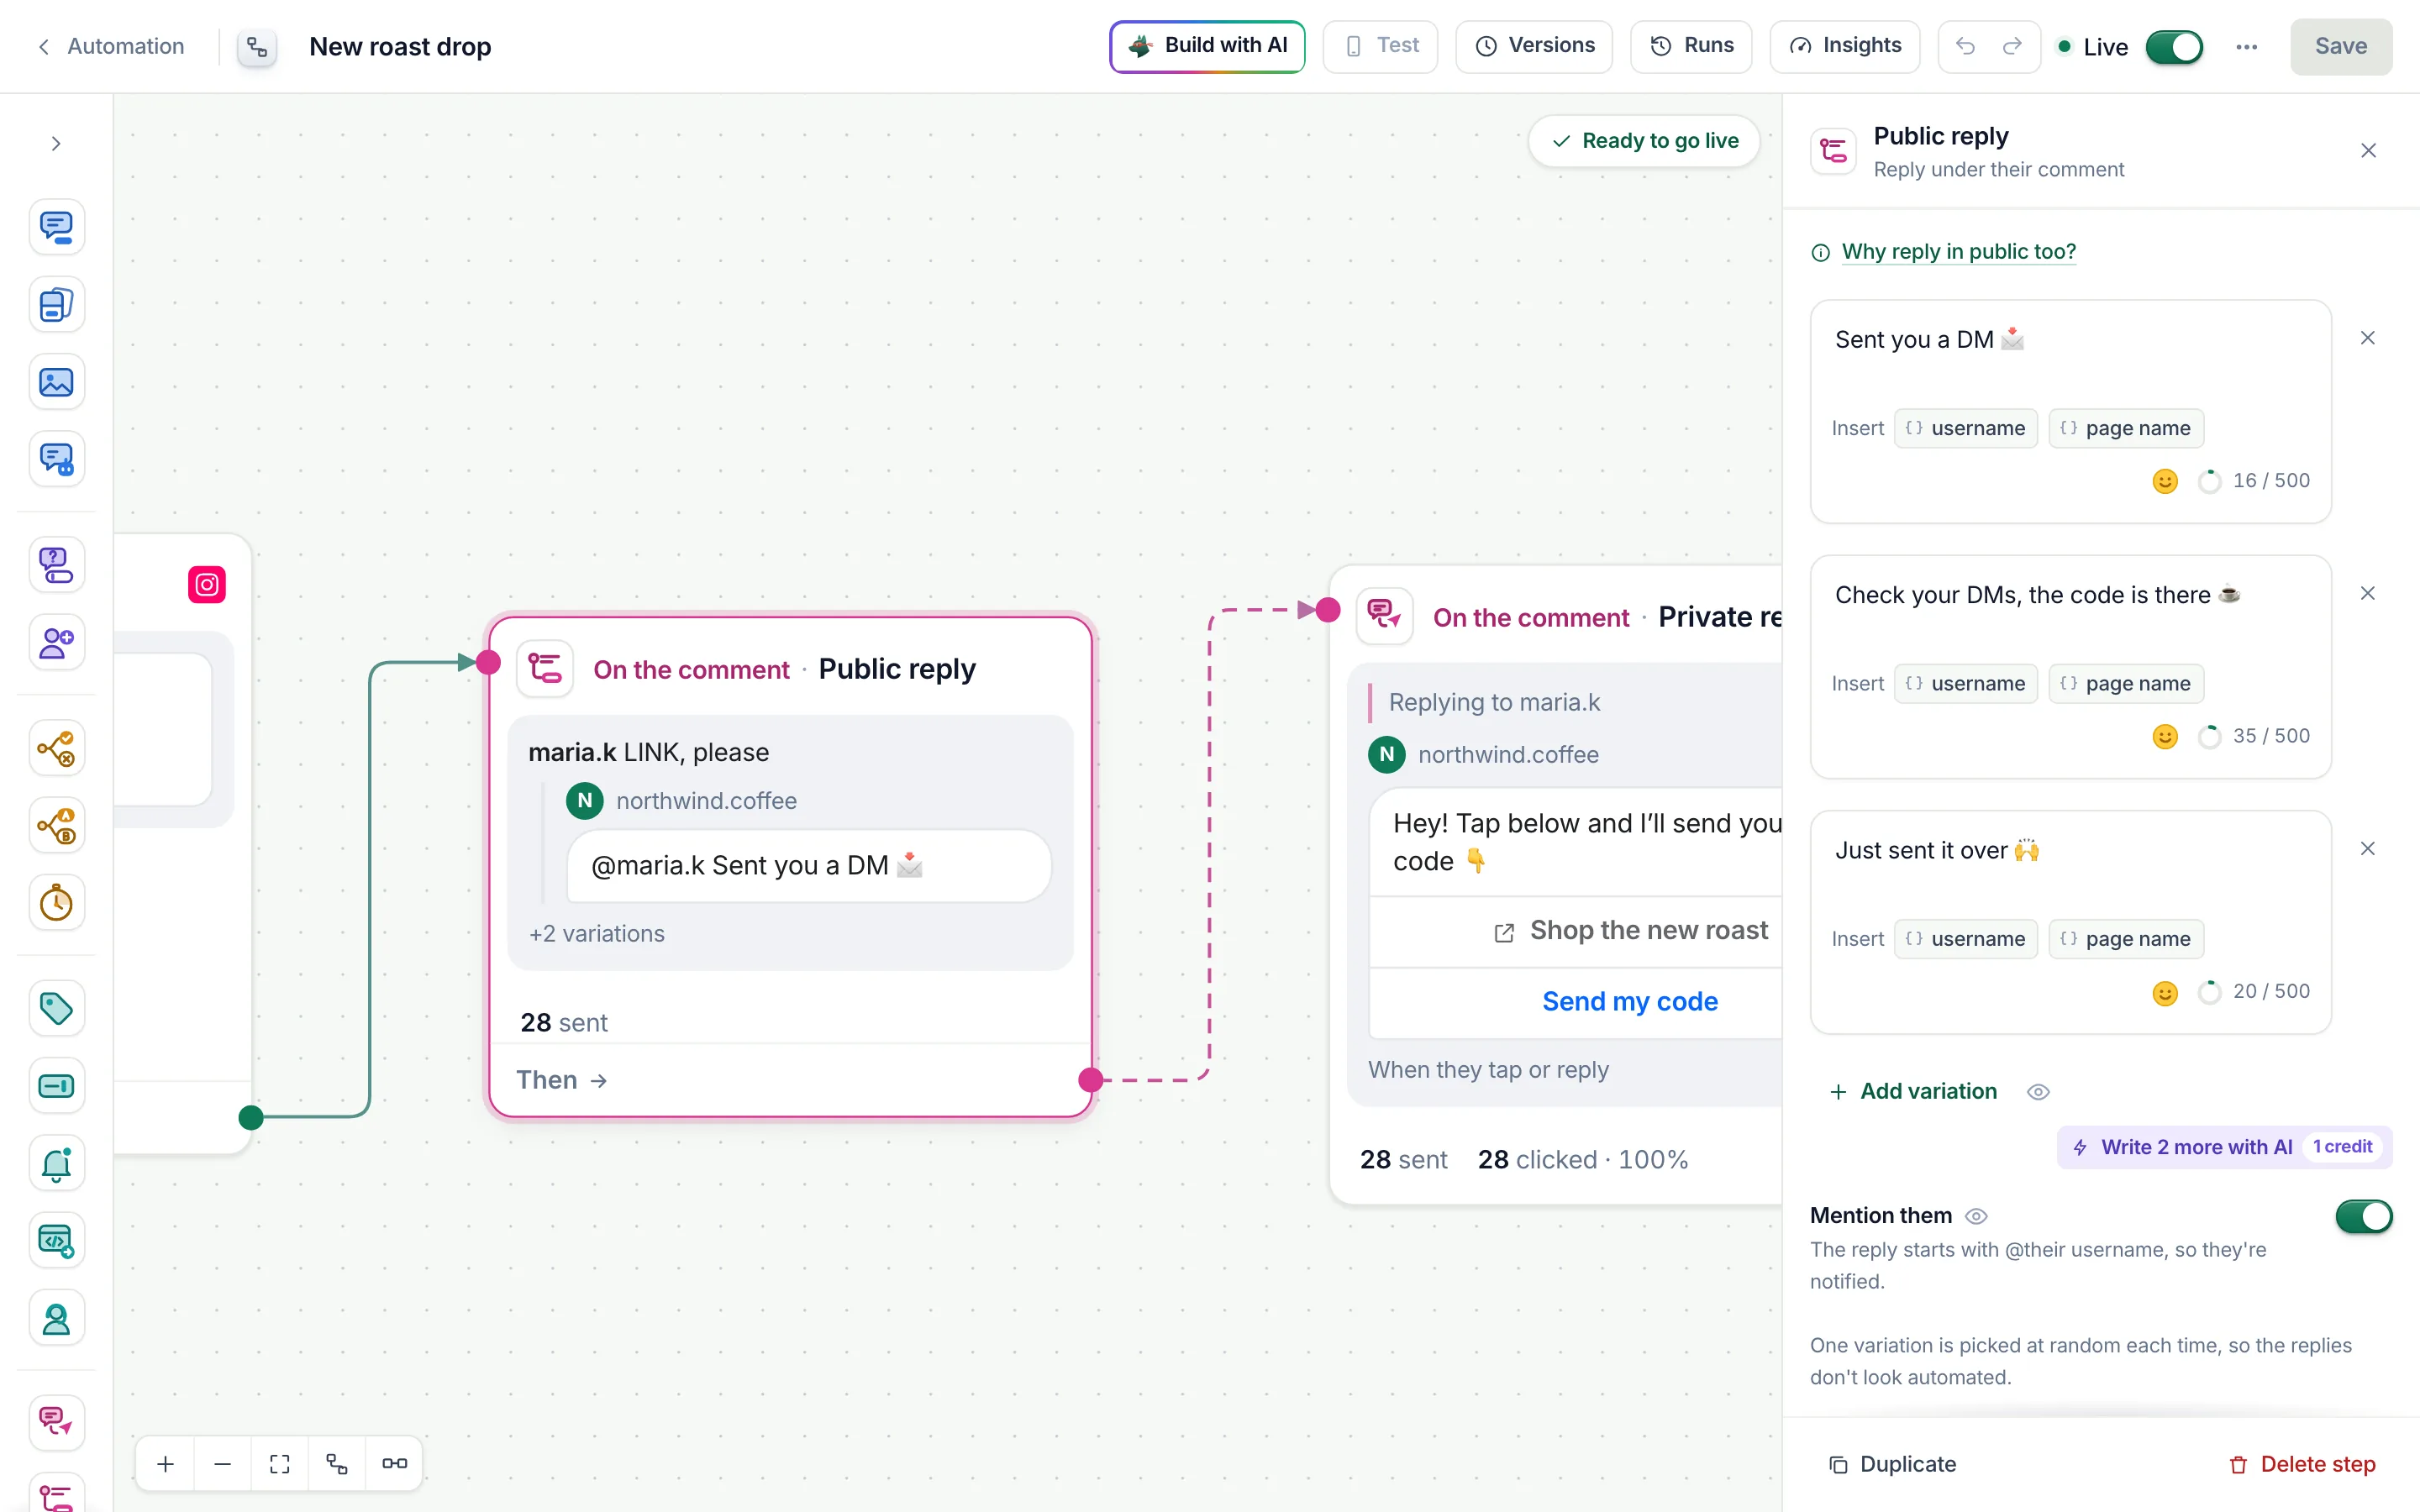Screen dimensions: 2420x1512
Task: Click eye icon next to Mention them
Action: pos(1976,1216)
